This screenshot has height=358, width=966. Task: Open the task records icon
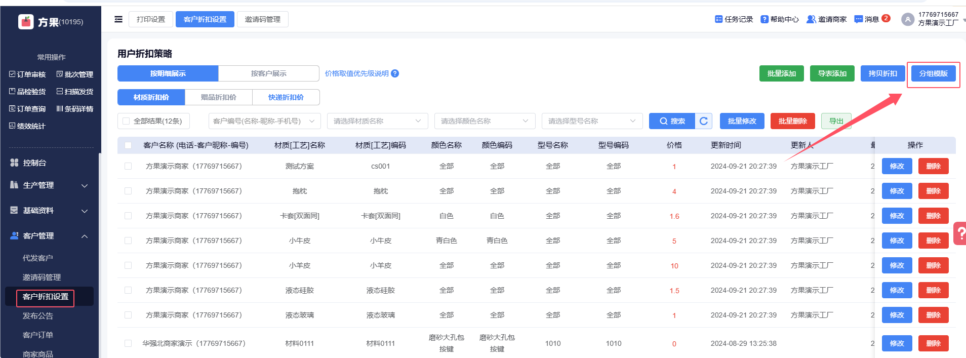(718, 19)
